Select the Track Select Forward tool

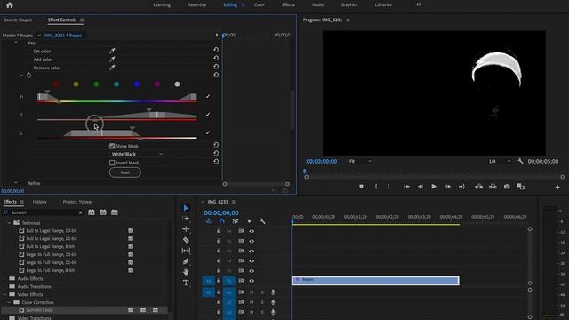[186, 219]
